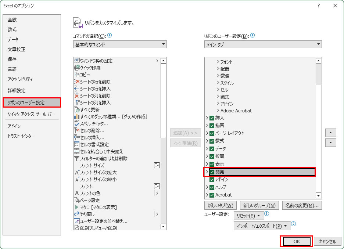This screenshot has width=344, height=249.
Task: Click the info icon beside コマンドの選択
Action: [x=110, y=35]
